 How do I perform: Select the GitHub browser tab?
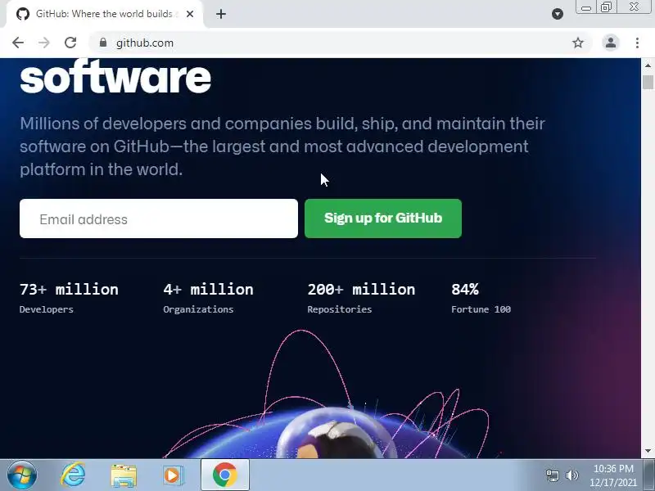[x=105, y=14]
